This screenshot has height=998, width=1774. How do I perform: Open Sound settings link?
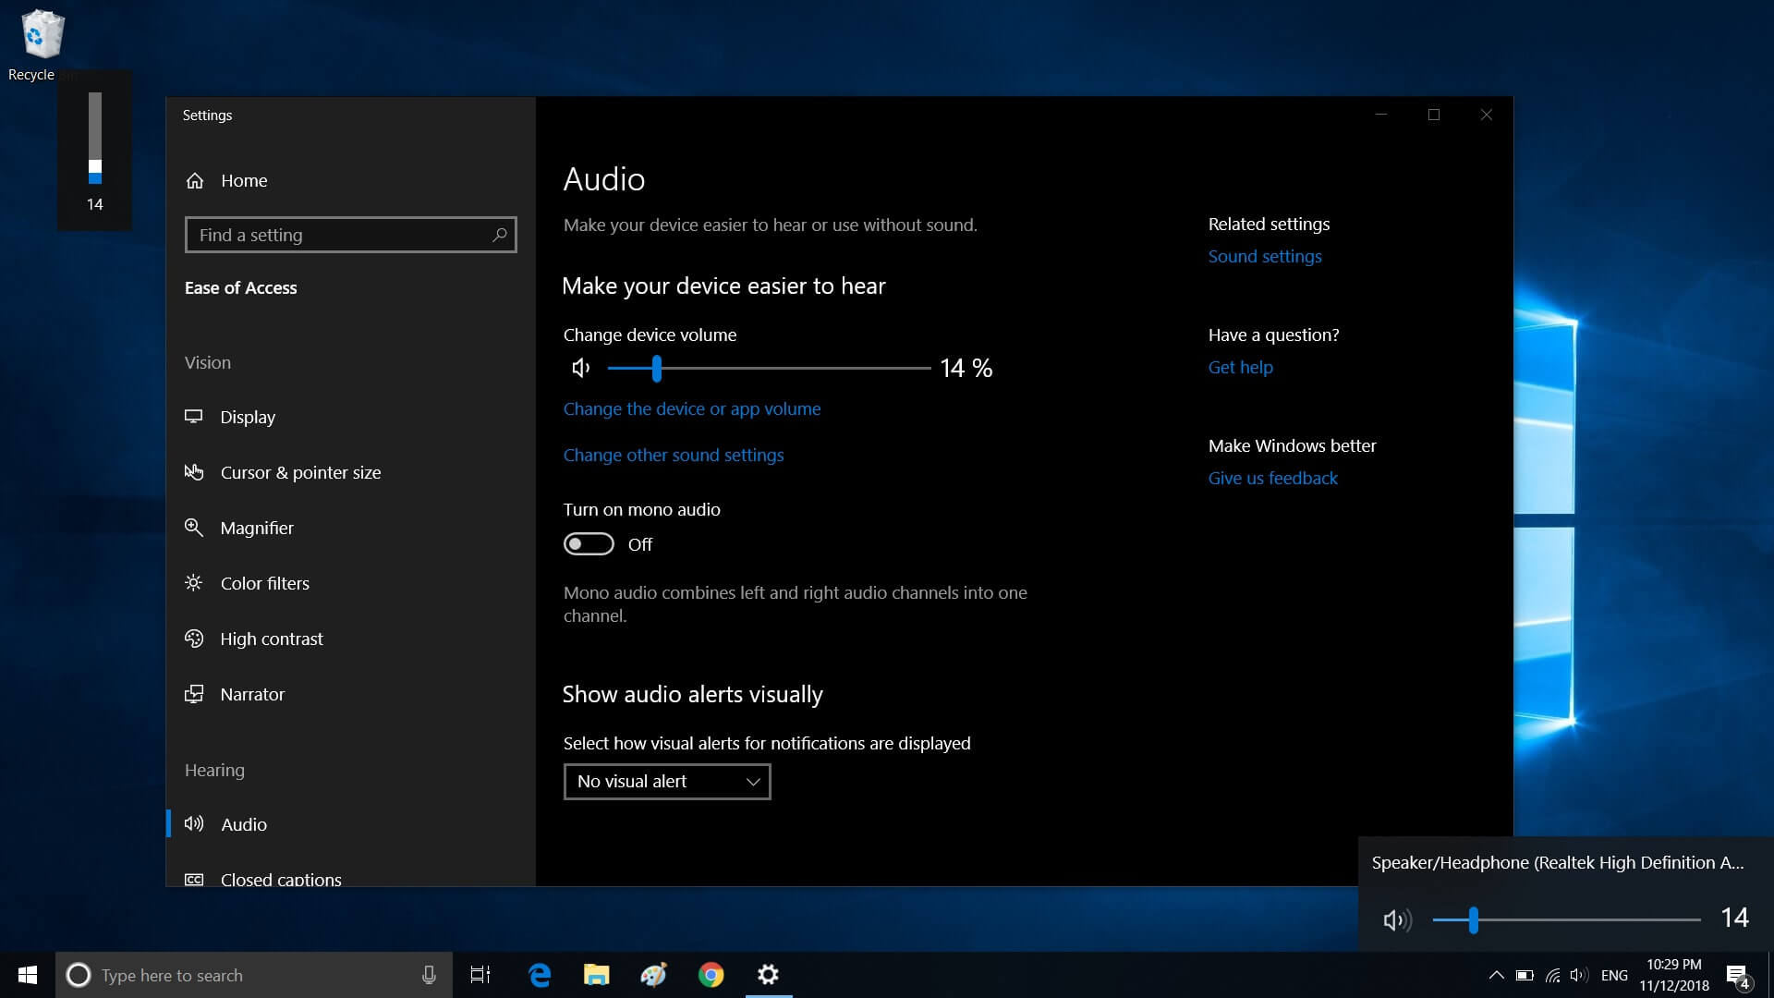click(1265, 256)
